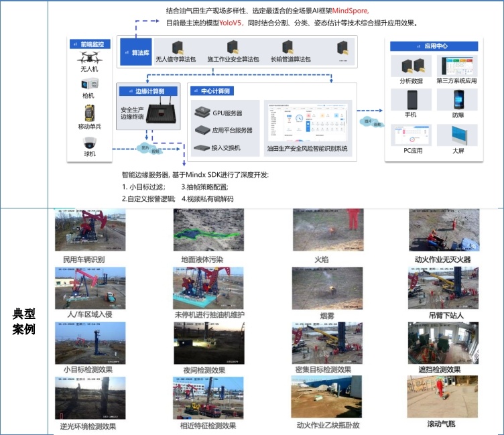
Task: Click the 分析数据 server icon
Action: coord(411,66)
